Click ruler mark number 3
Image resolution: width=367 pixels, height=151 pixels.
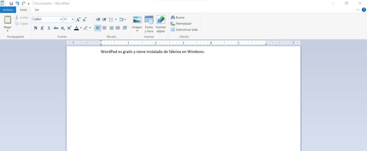183,43
